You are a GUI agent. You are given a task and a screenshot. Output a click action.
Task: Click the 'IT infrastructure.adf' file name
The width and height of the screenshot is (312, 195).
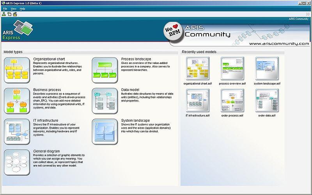point(198,115)
